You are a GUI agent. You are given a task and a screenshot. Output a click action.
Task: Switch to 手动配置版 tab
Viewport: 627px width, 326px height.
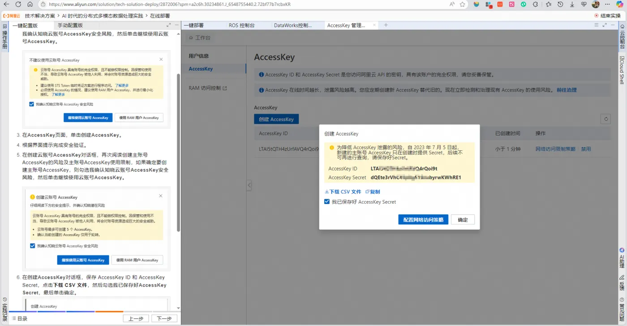70,25
